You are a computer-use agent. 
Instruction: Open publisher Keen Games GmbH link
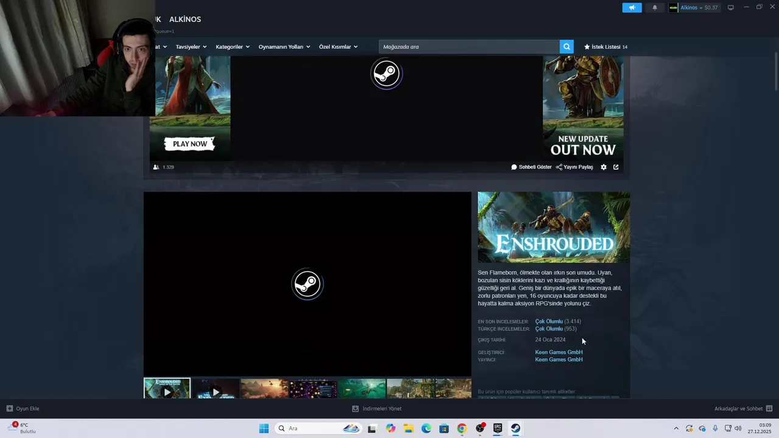[559, 360]
